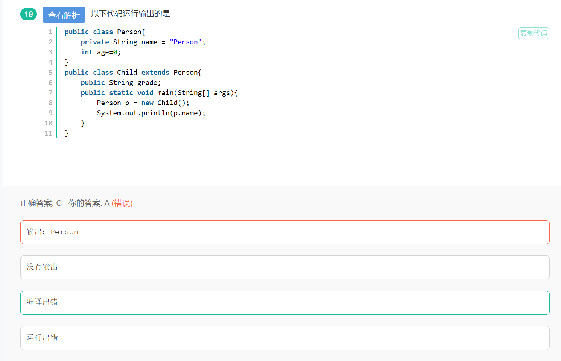This screenshot has height=361, width=561.
Task: Click the 正确答案: C label
Action: [41, 203]
